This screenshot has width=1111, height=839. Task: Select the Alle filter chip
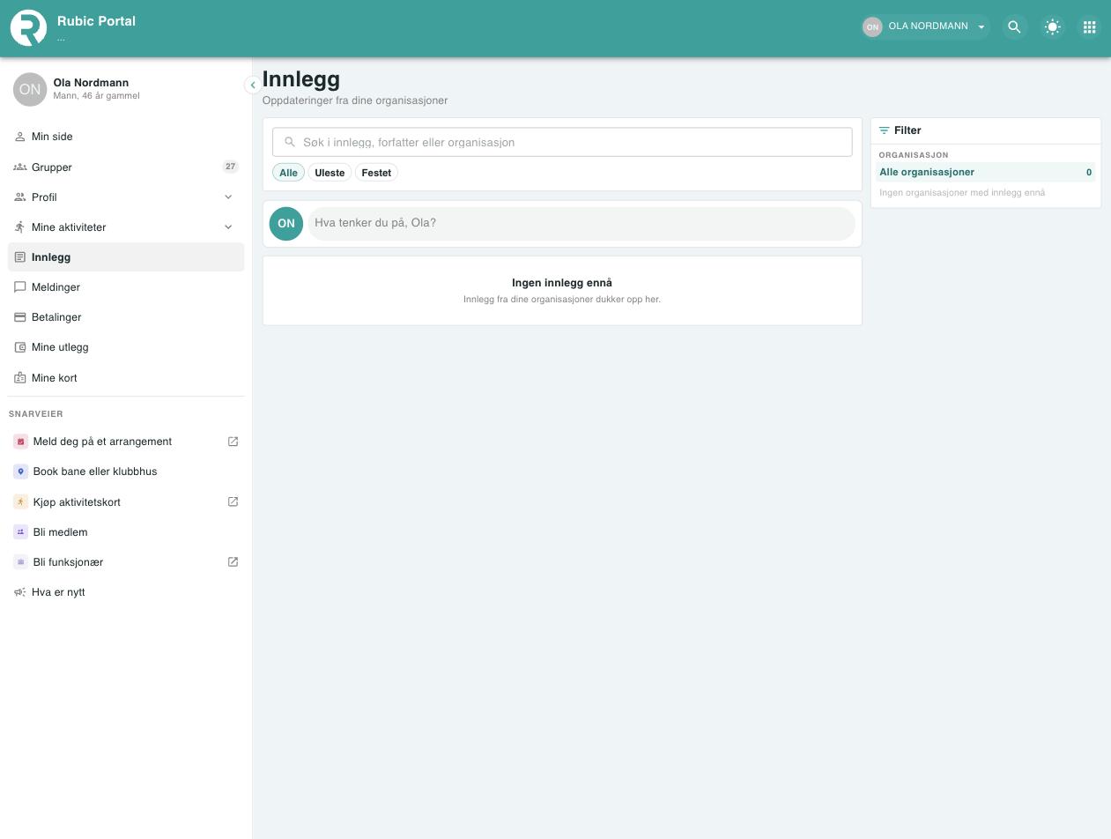(288, 173)
